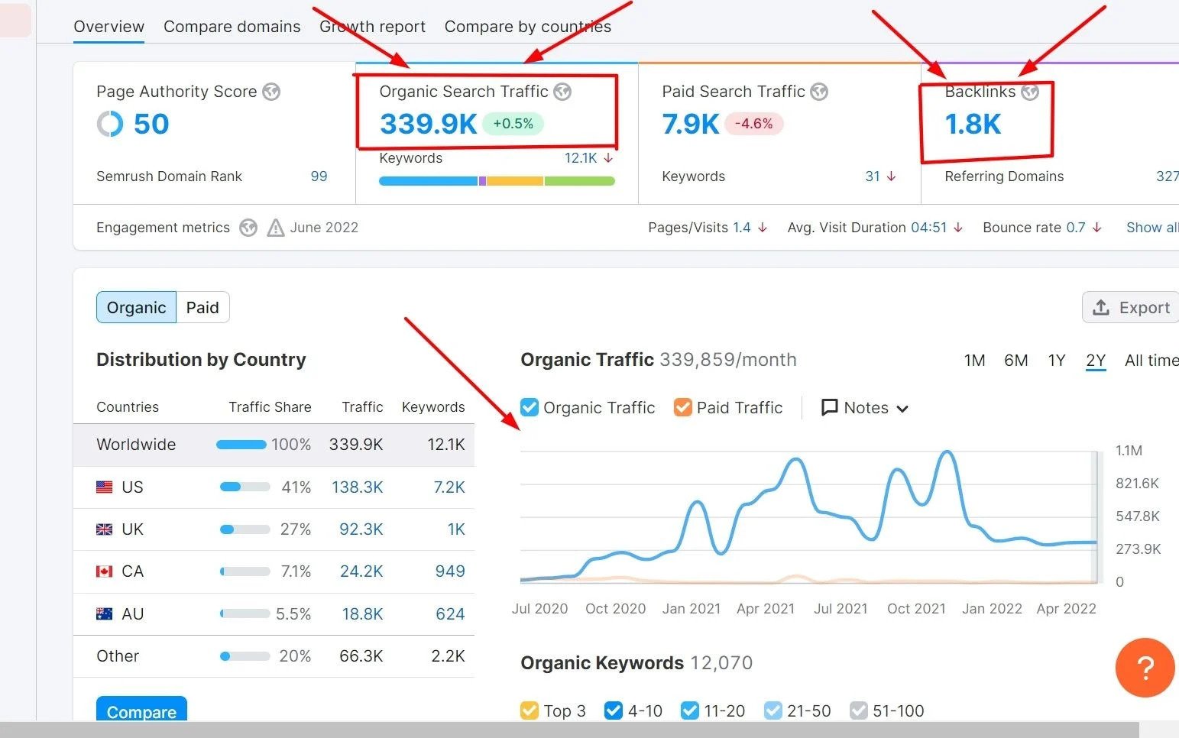Click warning triangle icon before June 2022

click(276, 228)
